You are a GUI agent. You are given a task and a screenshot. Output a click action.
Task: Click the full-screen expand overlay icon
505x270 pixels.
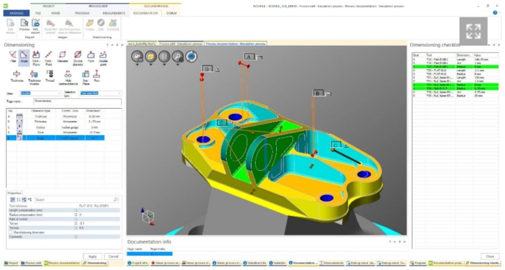click(x=473, y=31)
